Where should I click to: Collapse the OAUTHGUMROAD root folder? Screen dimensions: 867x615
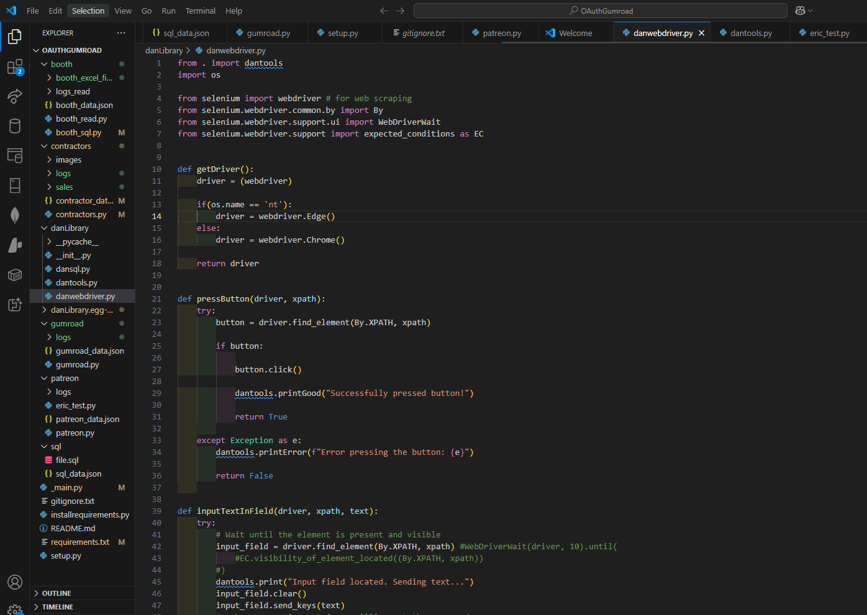click(x=82, y=50)
